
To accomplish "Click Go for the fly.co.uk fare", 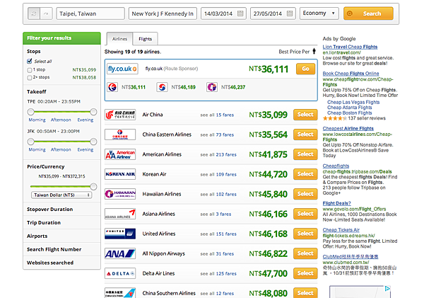I will 305,69.
